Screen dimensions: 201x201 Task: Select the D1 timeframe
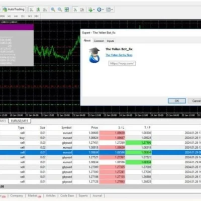pyautogui.click(x=23, y=16)
